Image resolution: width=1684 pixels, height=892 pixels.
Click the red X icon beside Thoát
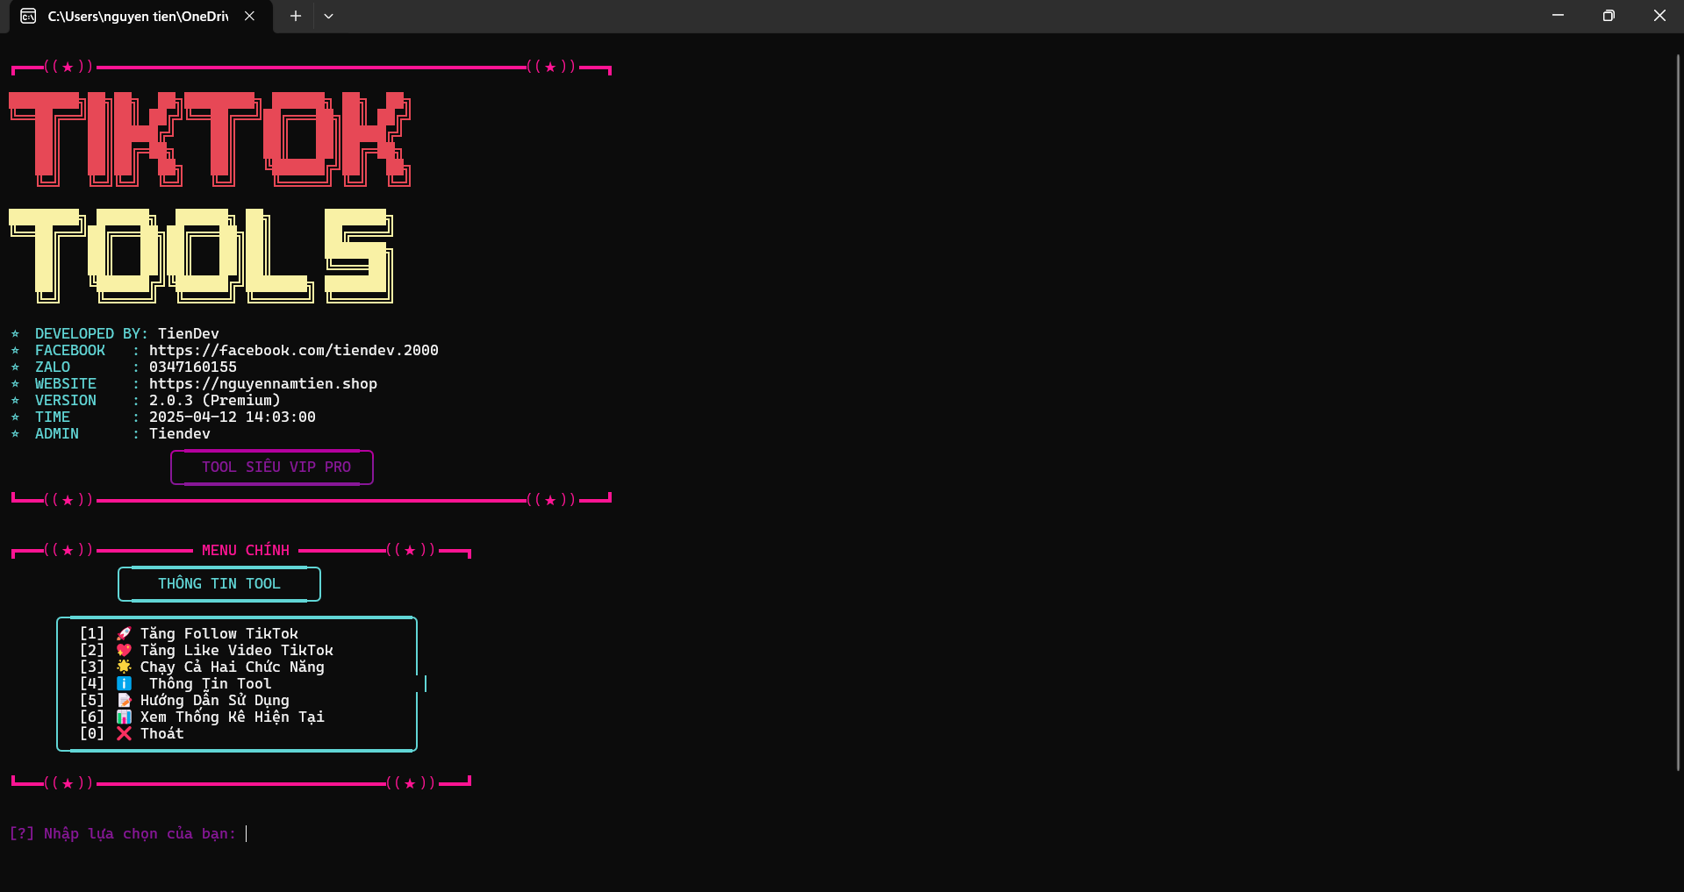[x=124, y=733]
